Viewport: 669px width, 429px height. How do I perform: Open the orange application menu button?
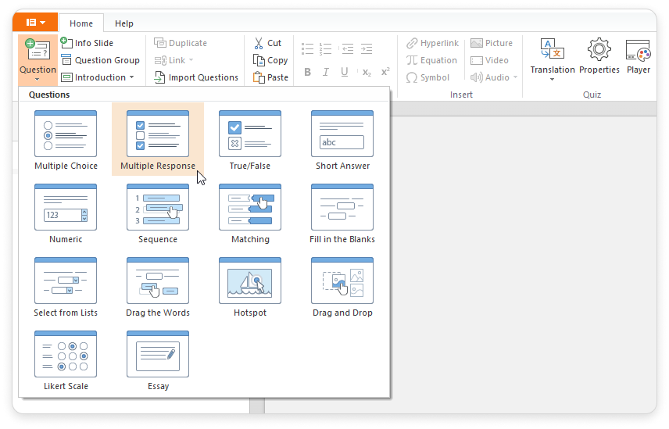click(x=36, y=23)
